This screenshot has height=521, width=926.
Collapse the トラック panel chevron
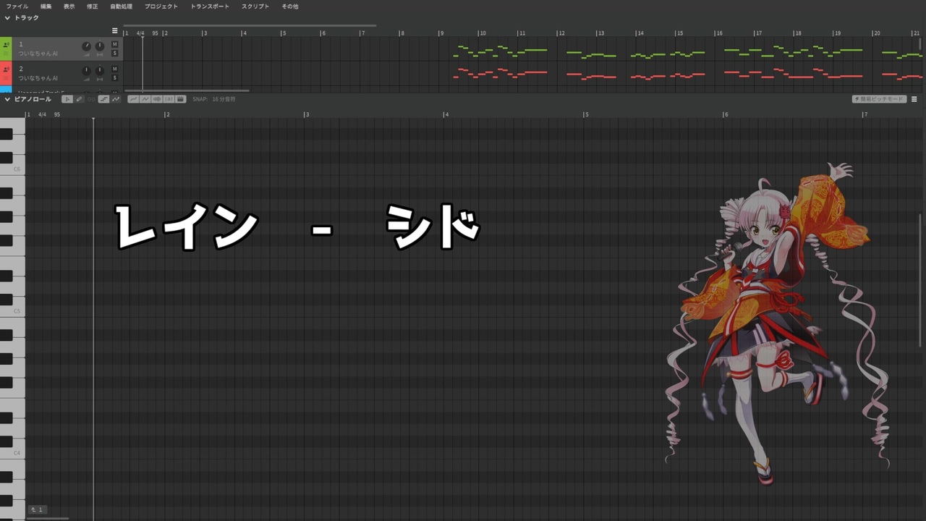point(7,18)
